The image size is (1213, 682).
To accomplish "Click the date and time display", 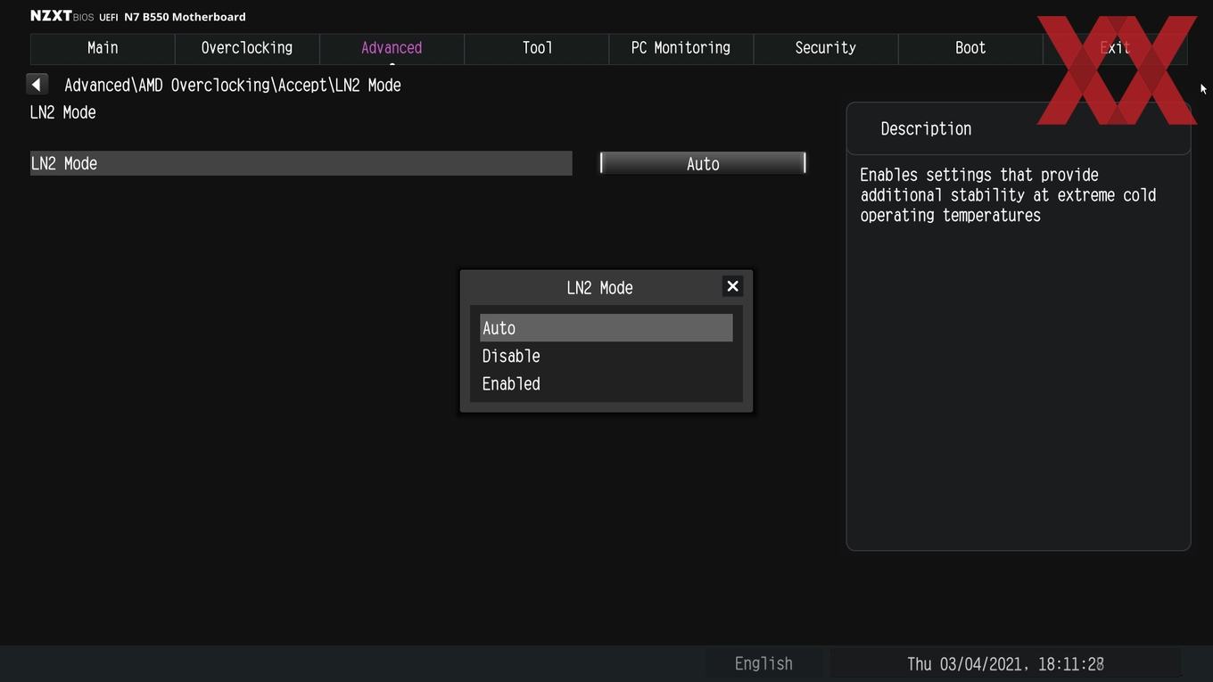I will (1005, 664).
